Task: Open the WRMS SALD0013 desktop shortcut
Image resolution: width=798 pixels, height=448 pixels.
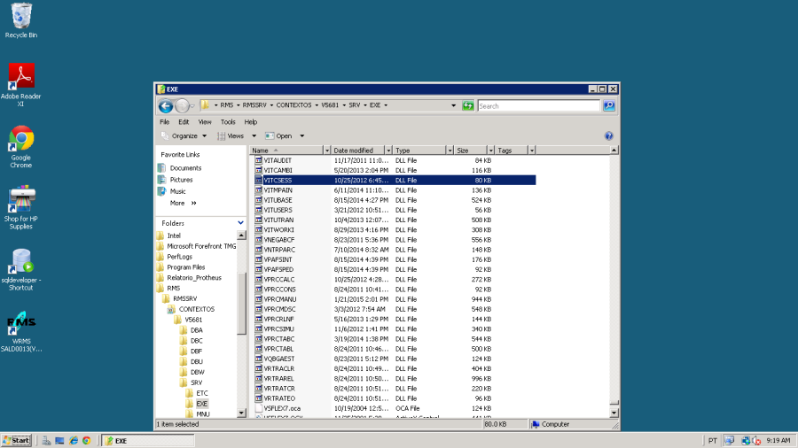Action: (x=21, y=331)
